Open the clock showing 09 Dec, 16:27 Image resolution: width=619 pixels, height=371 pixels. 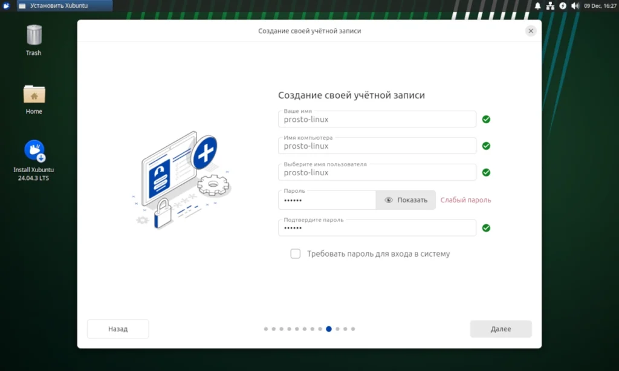pos(600,5)
